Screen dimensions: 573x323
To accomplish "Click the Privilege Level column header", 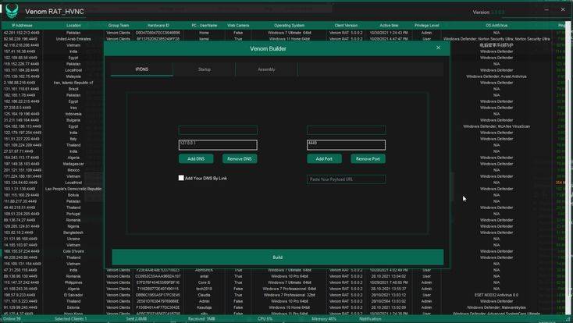I will (427, 26).
